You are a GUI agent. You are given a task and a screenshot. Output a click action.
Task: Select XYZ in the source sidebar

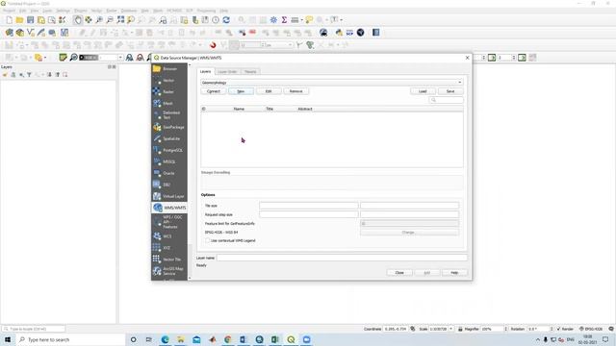tap(169, 248)
